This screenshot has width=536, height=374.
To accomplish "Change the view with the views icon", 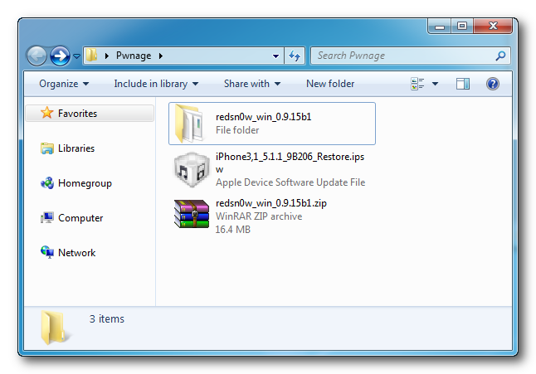I will click(417, 84).
